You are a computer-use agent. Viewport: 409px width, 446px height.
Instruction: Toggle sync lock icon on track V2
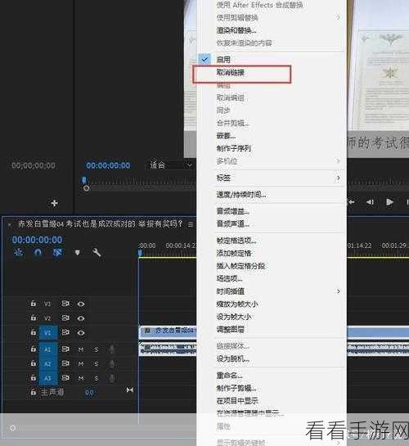click(65, 318)
